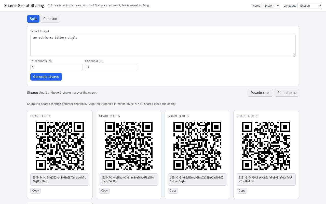Viewport: 326px width, 204px height.
Task: Copy share 3 of 5 text
Action: tap(173, 190)
